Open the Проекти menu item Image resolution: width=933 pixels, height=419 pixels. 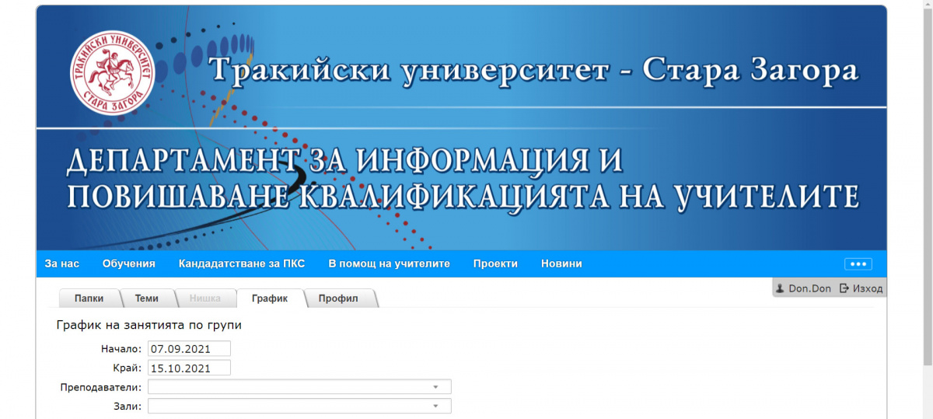495,264
